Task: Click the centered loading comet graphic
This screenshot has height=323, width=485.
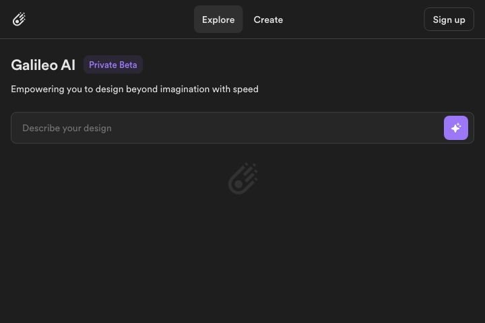Action: pos(243,178)
